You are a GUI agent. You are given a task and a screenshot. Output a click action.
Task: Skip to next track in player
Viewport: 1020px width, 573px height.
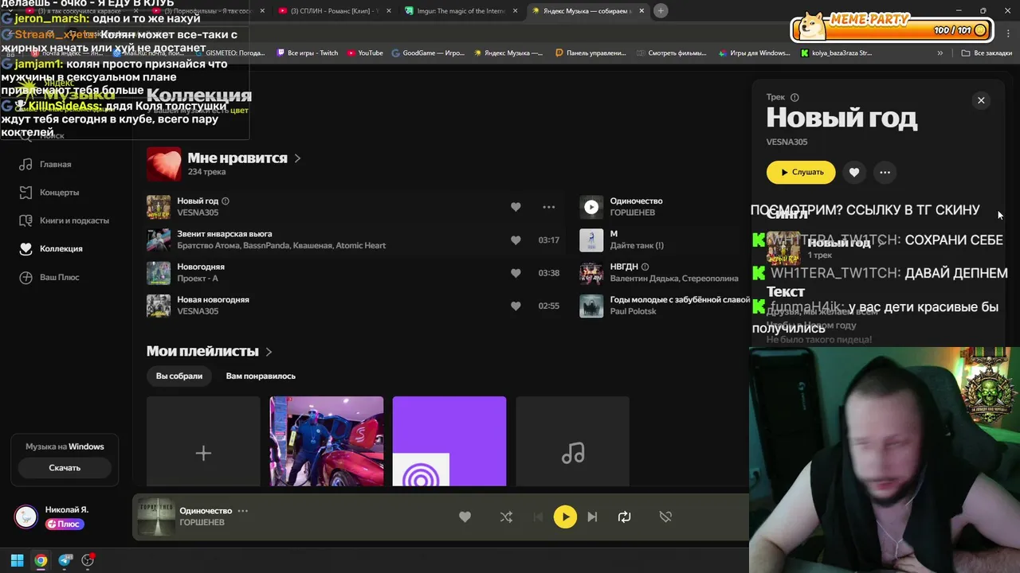pos(592,516)
